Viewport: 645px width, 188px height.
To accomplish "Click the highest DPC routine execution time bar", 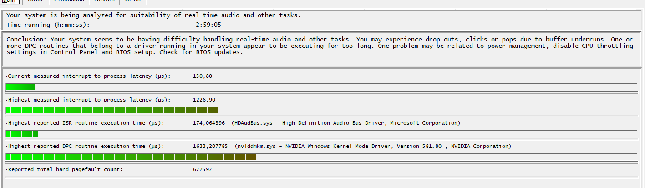I will coord(321,157).
